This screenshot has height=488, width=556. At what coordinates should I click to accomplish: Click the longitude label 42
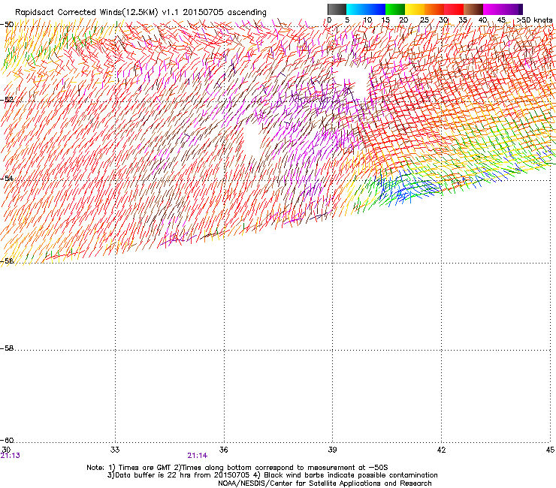coord(441,450)
